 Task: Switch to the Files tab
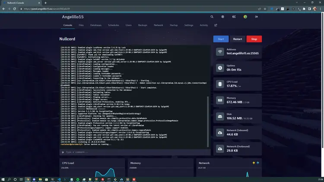pyautogui.click(x=81, y=25)
